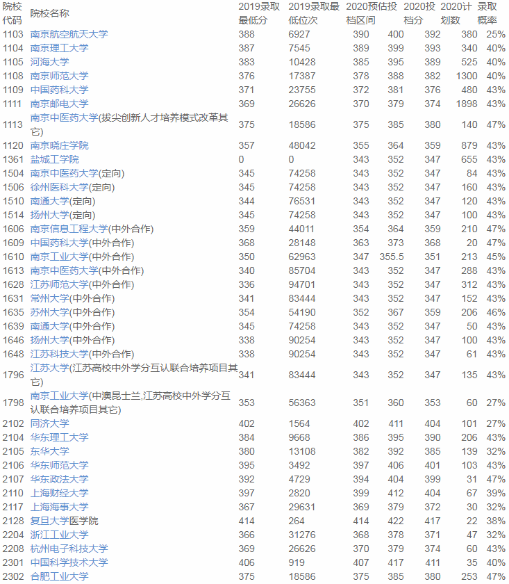This screenshot has width=509, height=584.
Task: Select rank value 17387
Action: 302,76
